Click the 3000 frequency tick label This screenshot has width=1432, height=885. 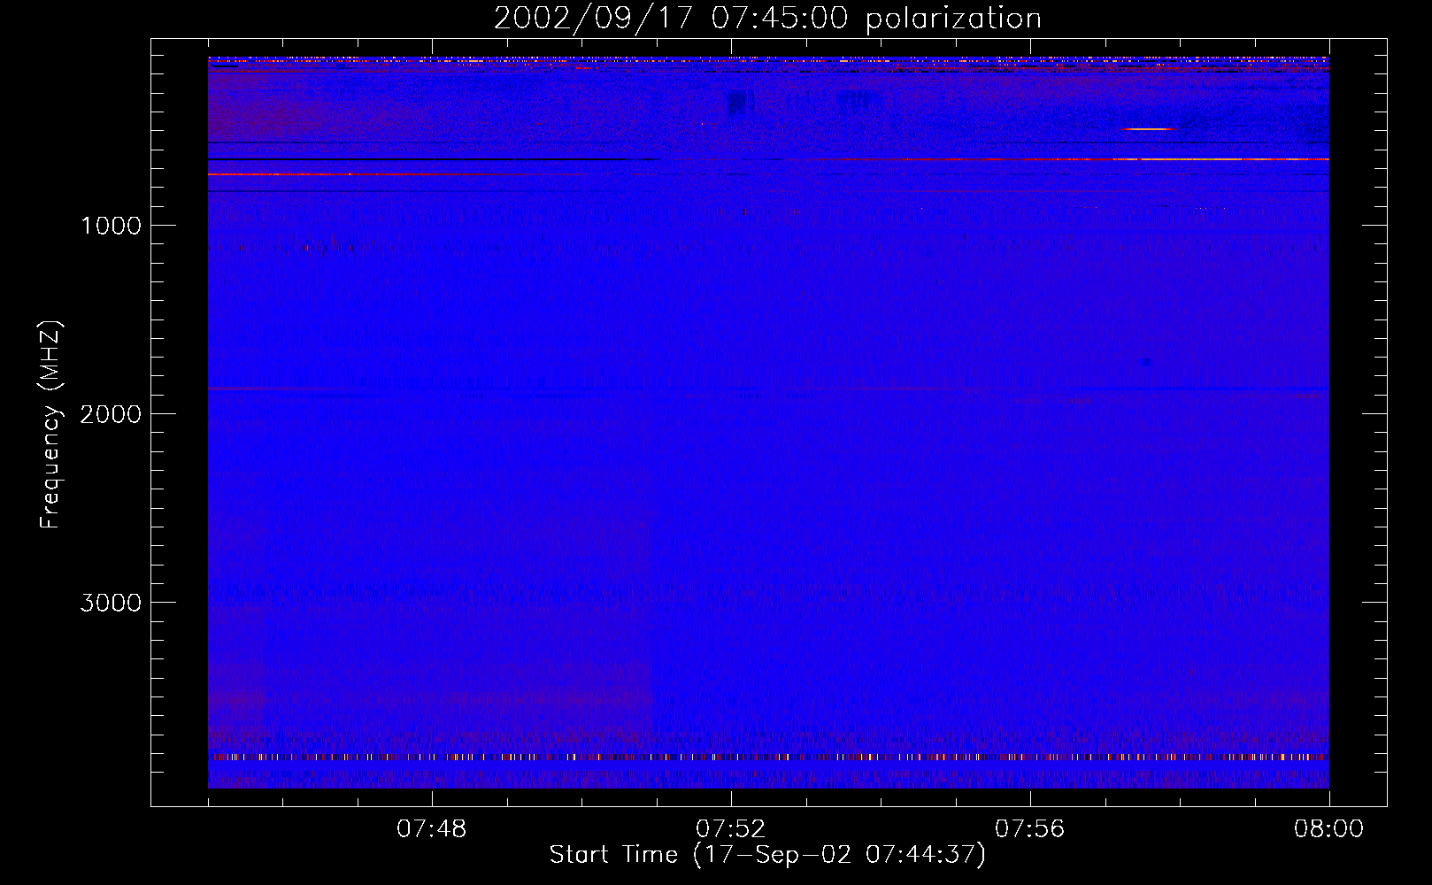pos(111,603)
